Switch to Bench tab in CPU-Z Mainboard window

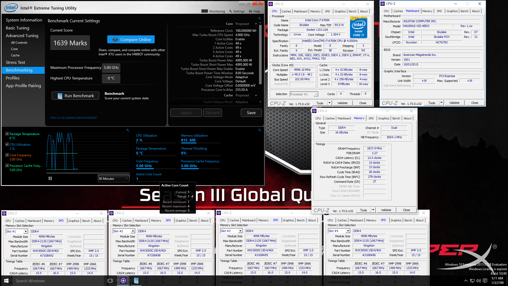(464, 11)
